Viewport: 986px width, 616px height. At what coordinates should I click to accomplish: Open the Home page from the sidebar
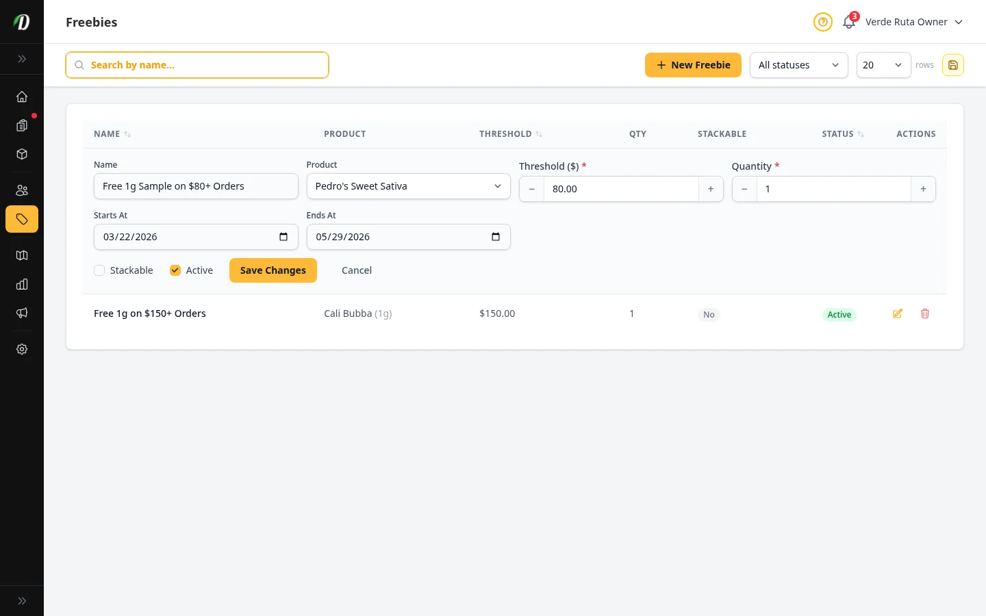tap(22, 97)
